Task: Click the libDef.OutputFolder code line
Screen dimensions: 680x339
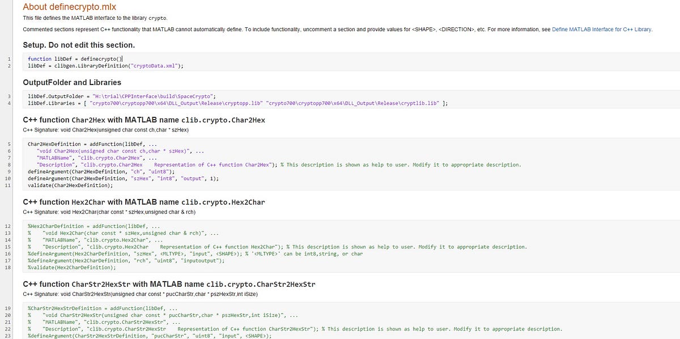Action: [122, 96]
